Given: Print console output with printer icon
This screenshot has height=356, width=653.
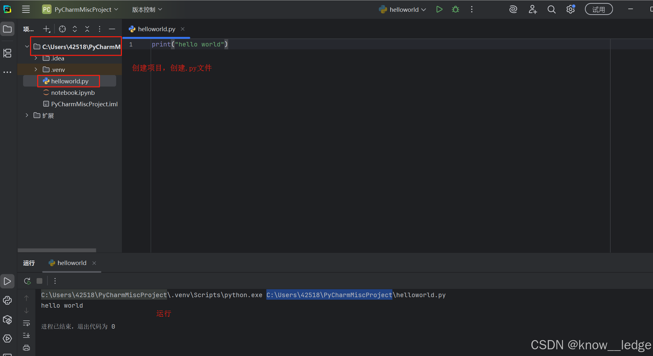Looking at the screenshot, I should 26,348.
